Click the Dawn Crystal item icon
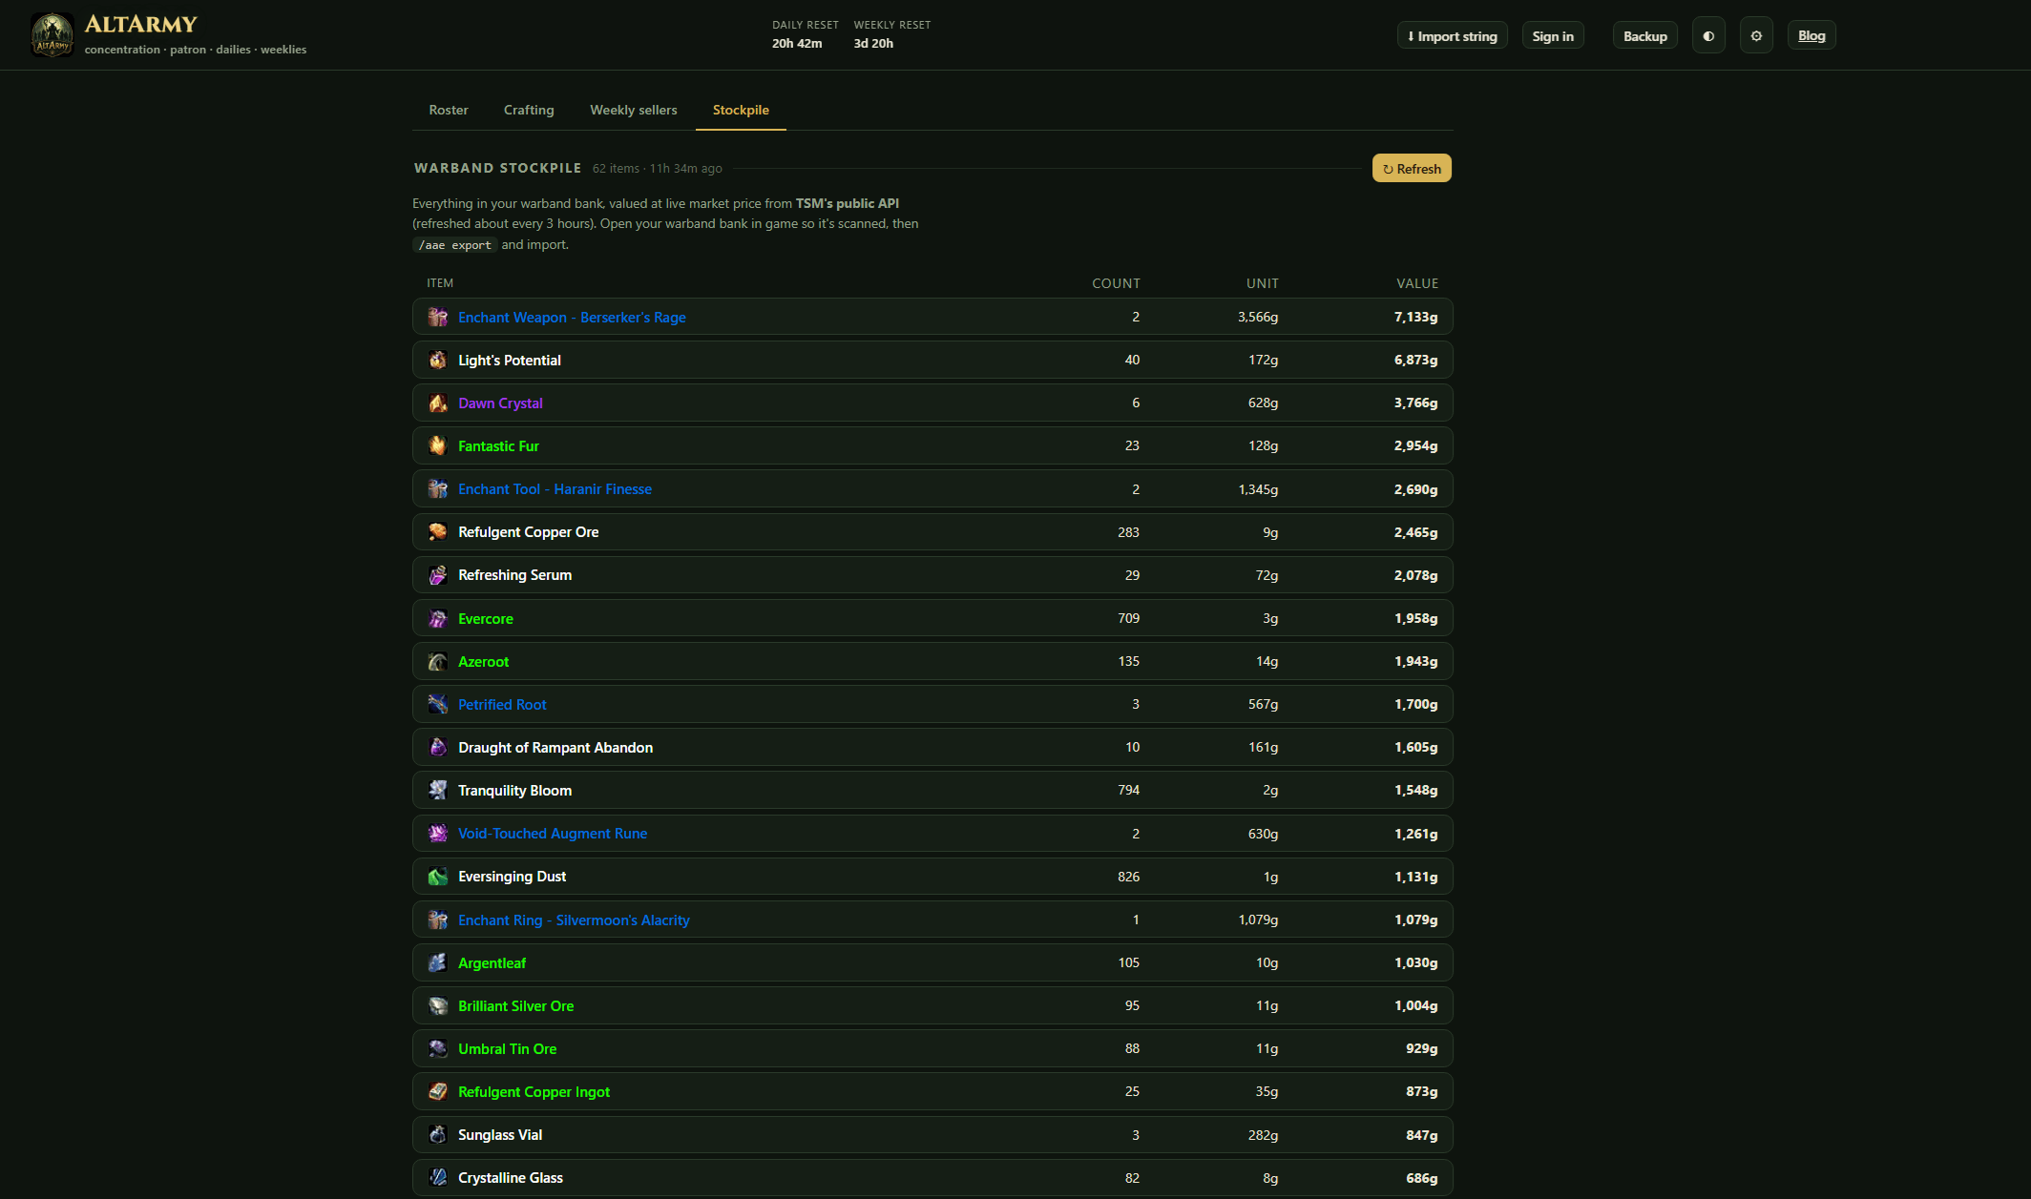This screenshot has height=1199, width=2031. pos(438,403)
